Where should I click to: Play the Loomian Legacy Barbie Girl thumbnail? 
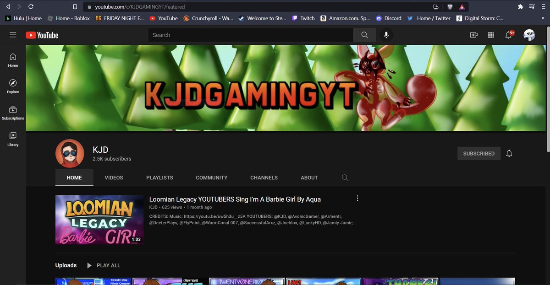click(x=99, y=220)
